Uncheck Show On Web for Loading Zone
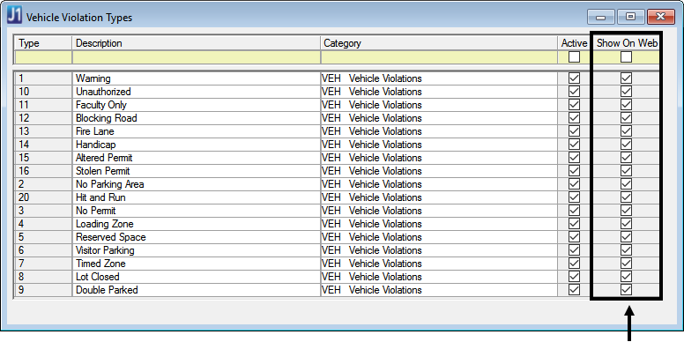Screen dimensions: 684x342 [627, 224]
